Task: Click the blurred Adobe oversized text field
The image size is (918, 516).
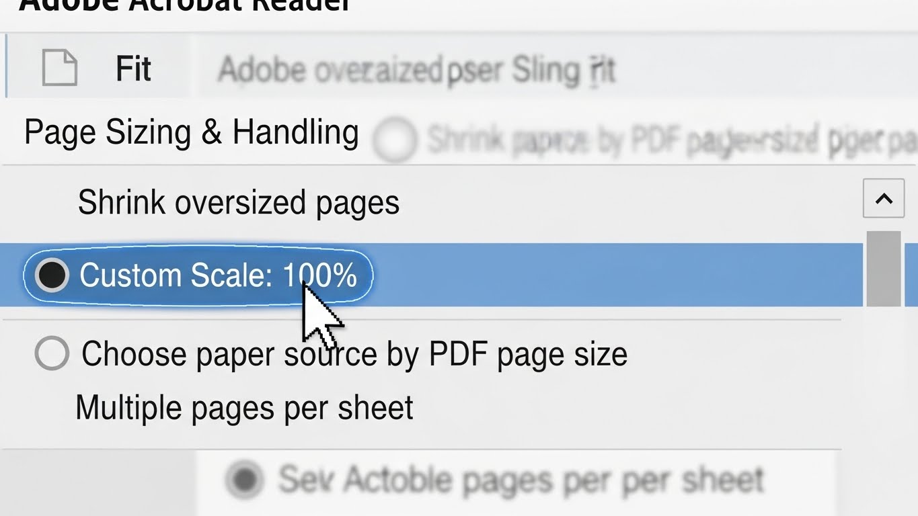Action: [x=417, y=70]
